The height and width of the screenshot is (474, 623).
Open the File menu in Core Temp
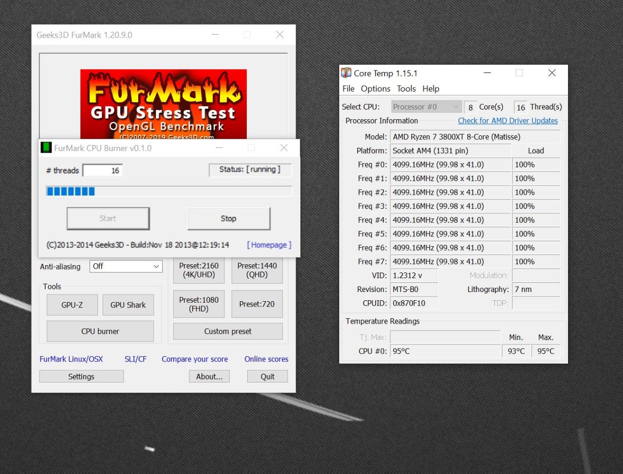(348, 89)
